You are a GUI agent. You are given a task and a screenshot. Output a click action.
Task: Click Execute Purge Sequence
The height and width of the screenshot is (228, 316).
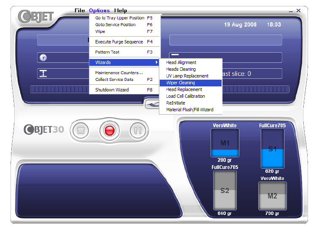118,42
